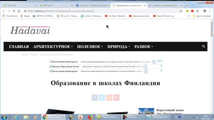
Task: Open the Linkslot bookmark
Action: click(91, 16)
